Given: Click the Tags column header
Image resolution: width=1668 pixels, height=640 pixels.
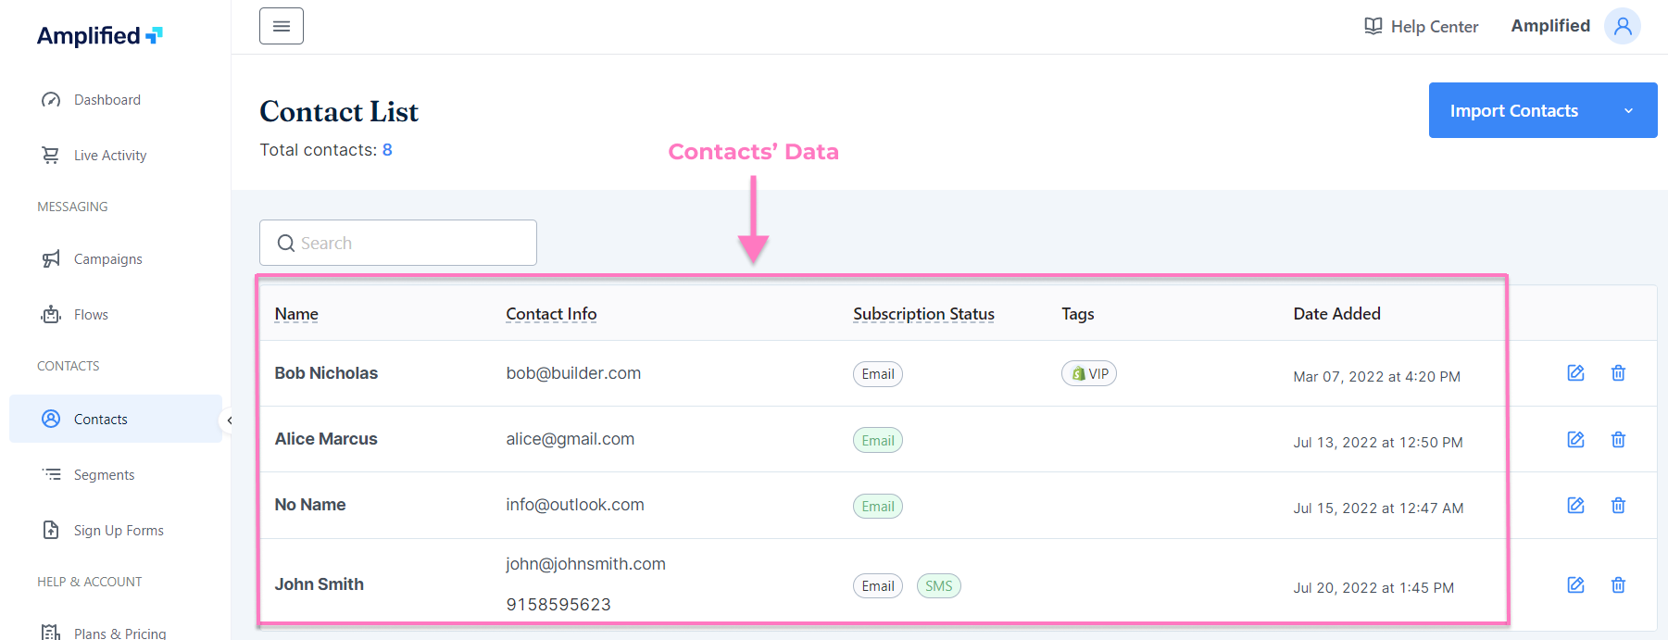Looking at the screenshot, I should [1078, 314].
